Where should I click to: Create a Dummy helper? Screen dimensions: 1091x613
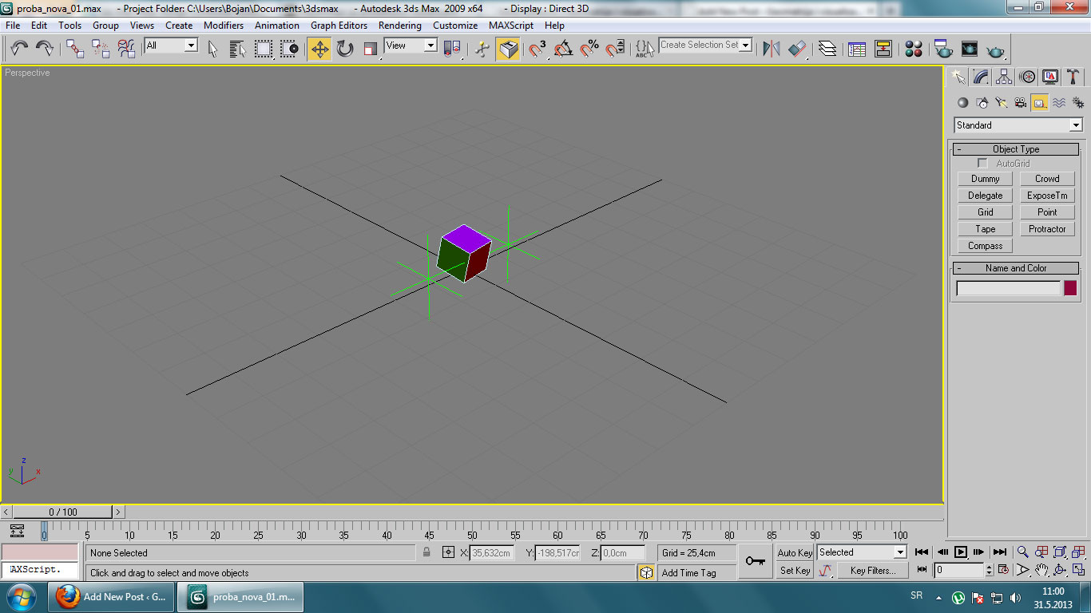point(985,179)
